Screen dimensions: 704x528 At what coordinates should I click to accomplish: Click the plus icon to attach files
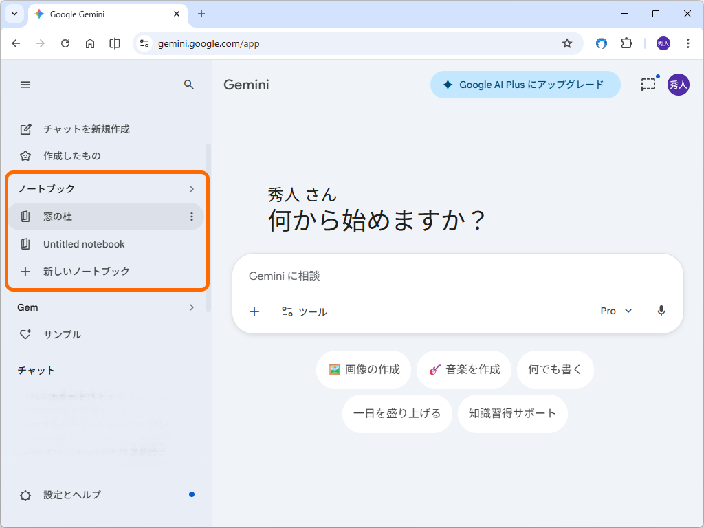254,311
